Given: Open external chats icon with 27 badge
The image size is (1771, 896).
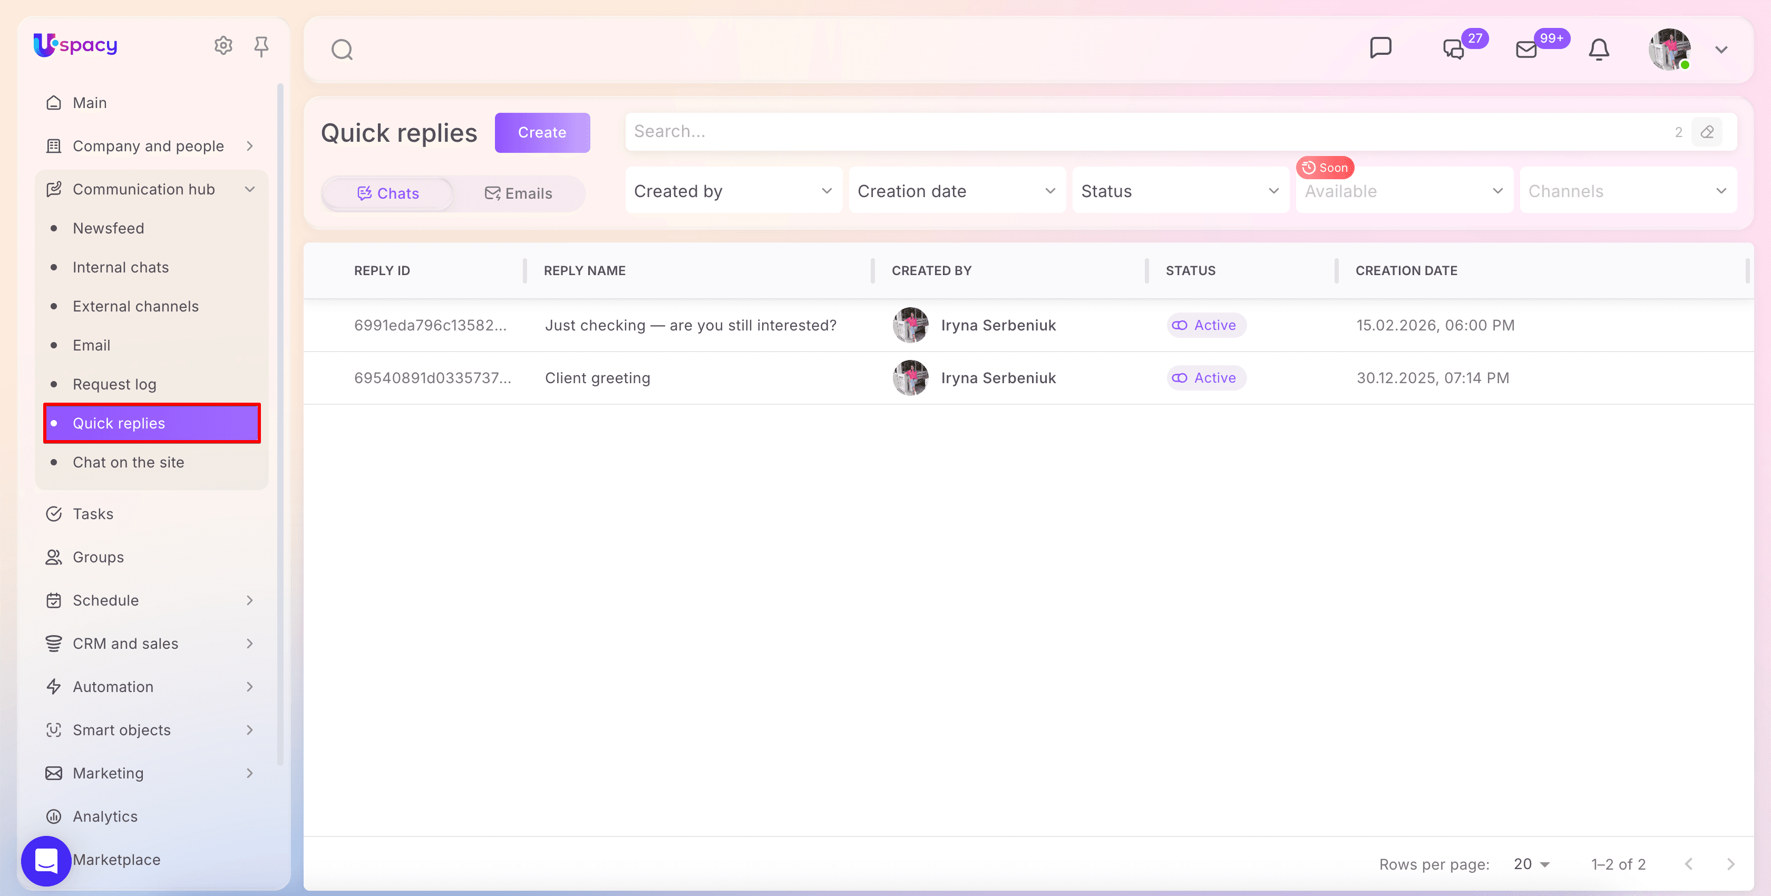Looking at the screenshot, I should pos(1453,49).
